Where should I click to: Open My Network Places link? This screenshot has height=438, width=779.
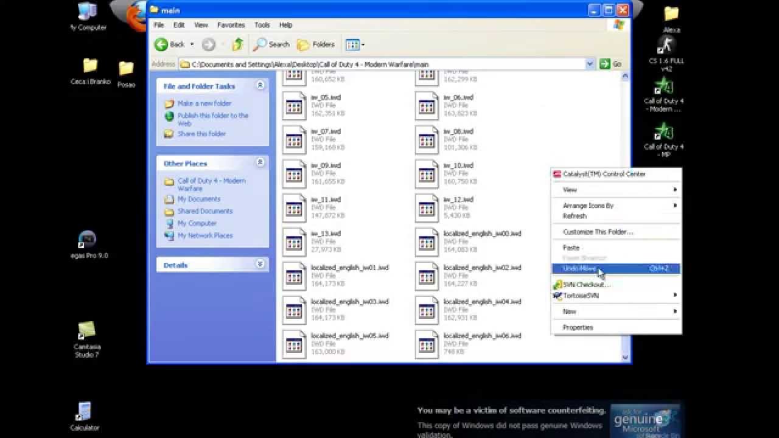tap(205, 235)
